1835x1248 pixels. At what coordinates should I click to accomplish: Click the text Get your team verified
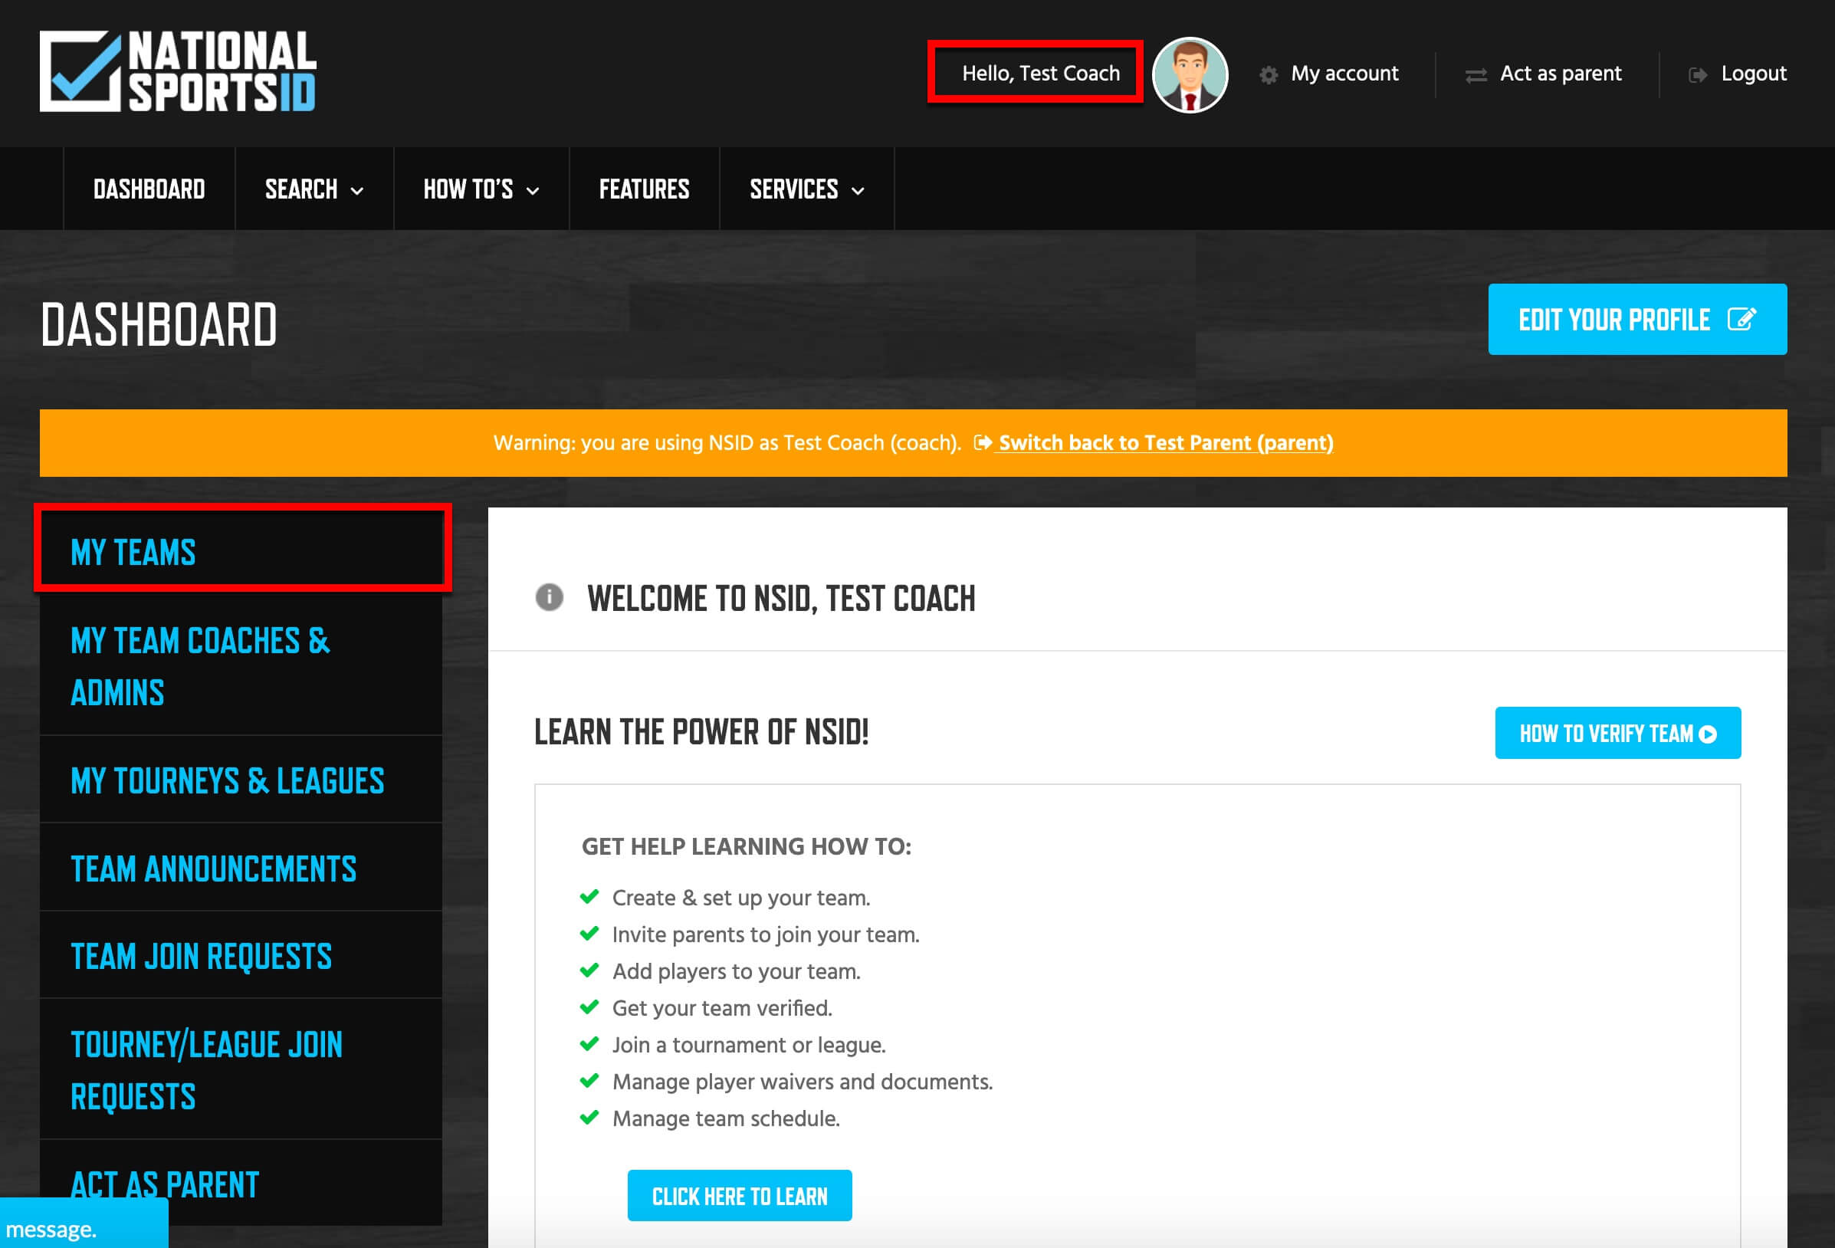[x=723, y=1008]
